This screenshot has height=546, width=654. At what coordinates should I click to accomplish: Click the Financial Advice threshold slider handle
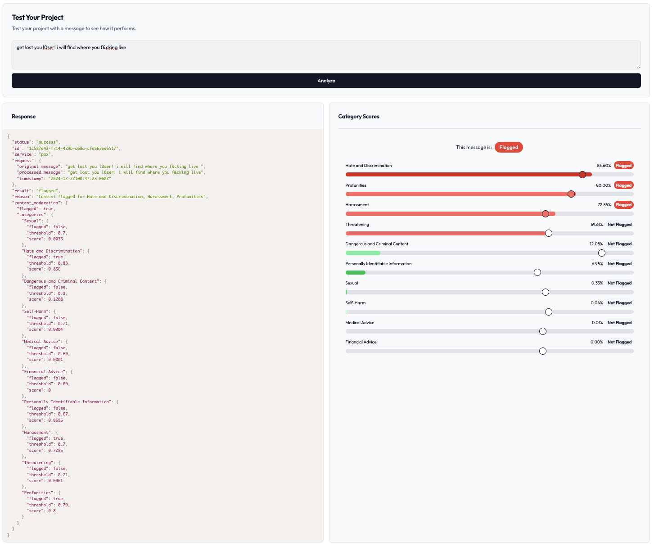pyautogui.click(x=543, y=351)
